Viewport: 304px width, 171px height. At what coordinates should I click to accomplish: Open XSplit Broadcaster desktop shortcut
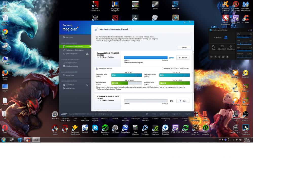[x=245, y=130]
